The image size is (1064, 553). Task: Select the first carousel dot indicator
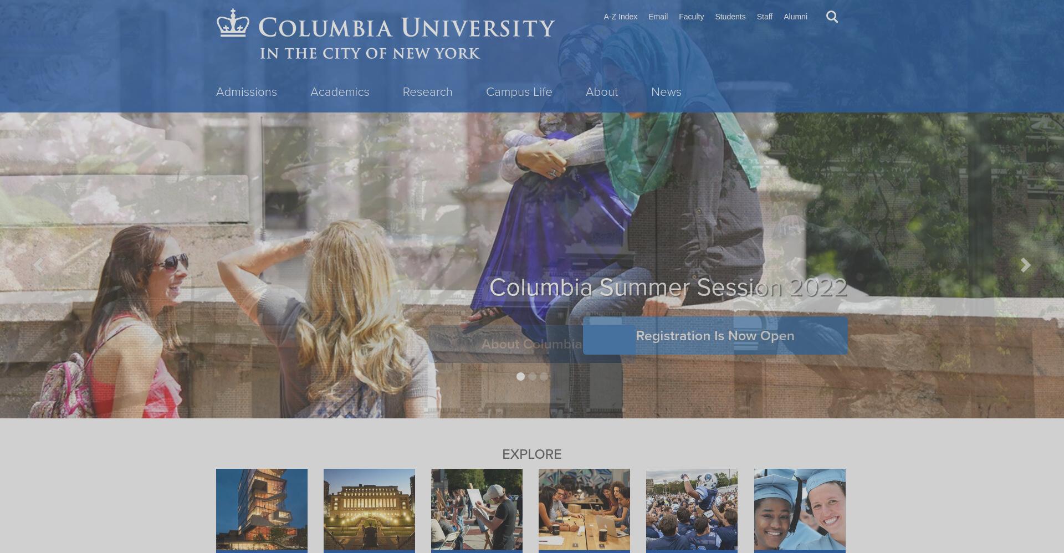pyautogui.click(x=520, y=377)
